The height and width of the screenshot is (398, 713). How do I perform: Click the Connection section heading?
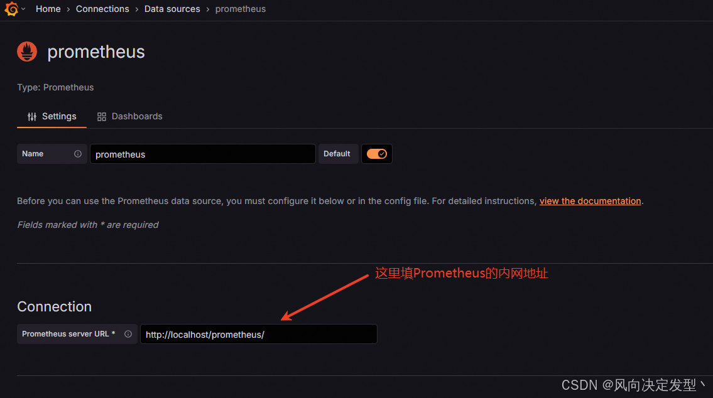pyautogui.click(x=54, y=307)
